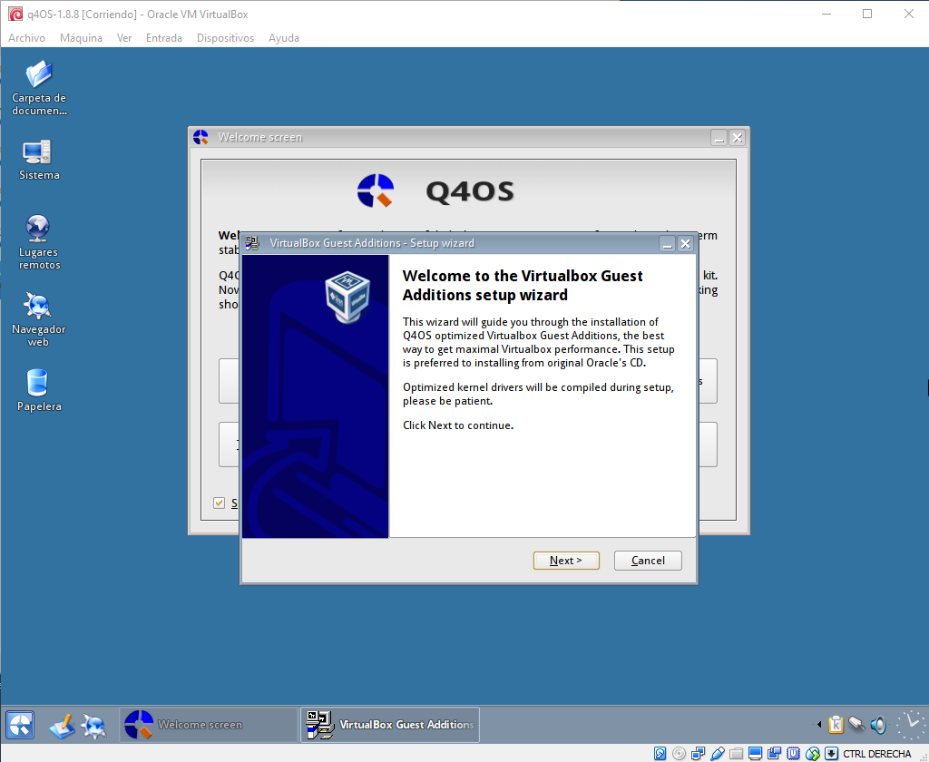
Task: Select the Klipper clipboard tray icon
Action: [x=836, y=726]
